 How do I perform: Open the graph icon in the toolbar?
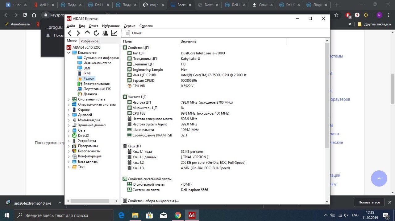(x=114, y=33)
